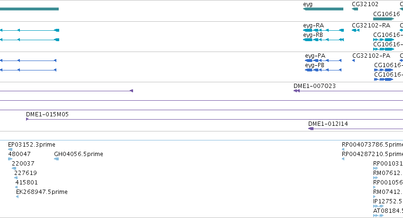Select the CG10616 gene arrow bar
The width and height of the screenshot is (403, 218).
click(x=384, y=19)
